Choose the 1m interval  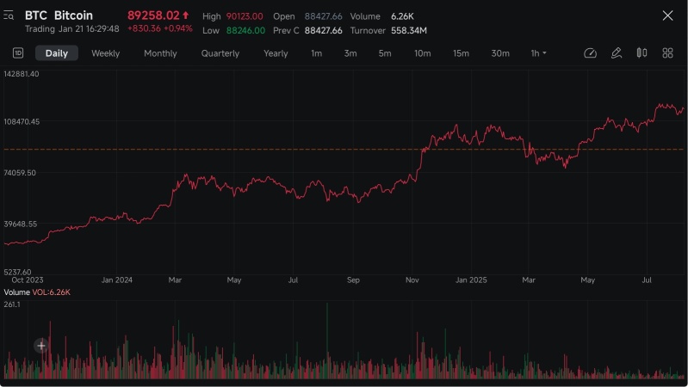tap(316, 53)
